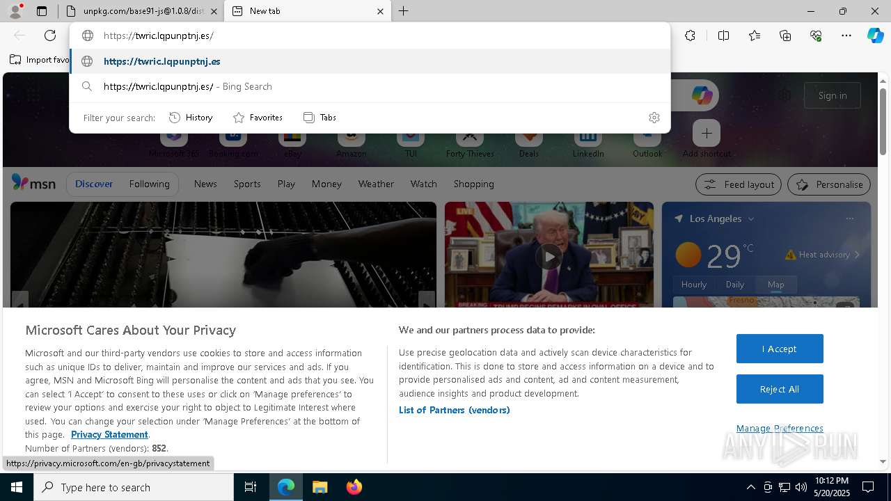Switch weather card to Daily
891x501 pixels.
click(735, 284)
